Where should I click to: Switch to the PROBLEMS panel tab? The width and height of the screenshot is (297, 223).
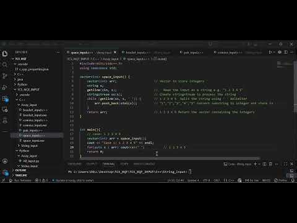[75, 164]
